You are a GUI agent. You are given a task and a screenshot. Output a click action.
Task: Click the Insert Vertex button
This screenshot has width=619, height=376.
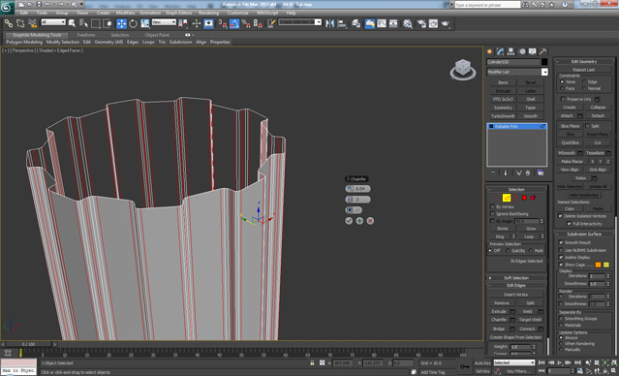tap(516, 295)
